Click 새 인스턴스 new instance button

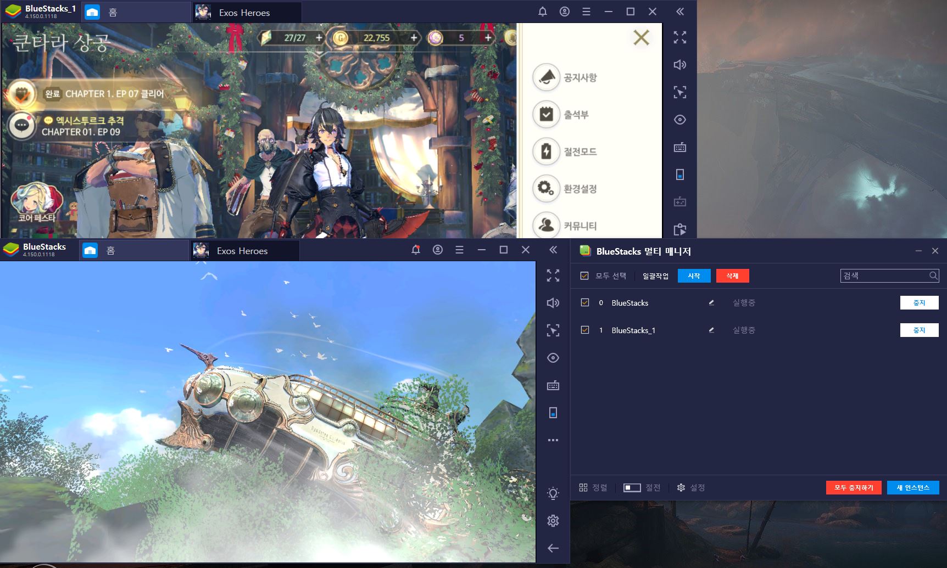click(x=913, y=487)
